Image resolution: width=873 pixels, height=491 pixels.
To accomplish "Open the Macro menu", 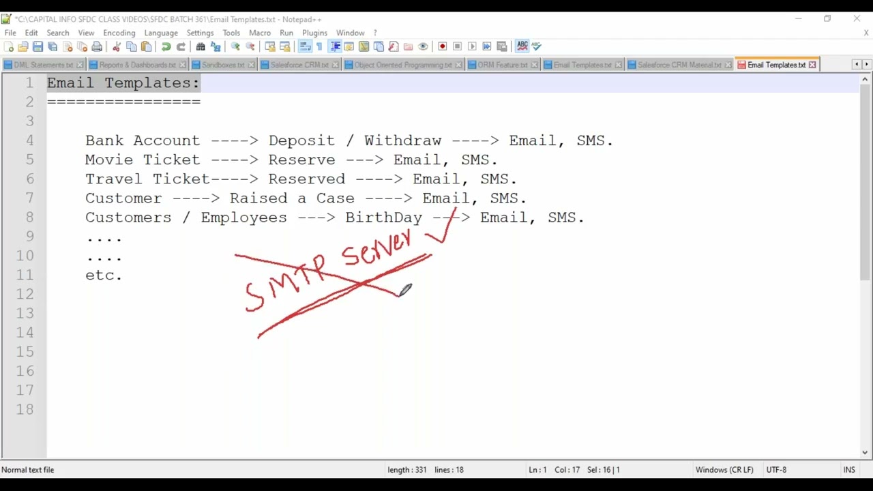I will click(x=260, y=33).
